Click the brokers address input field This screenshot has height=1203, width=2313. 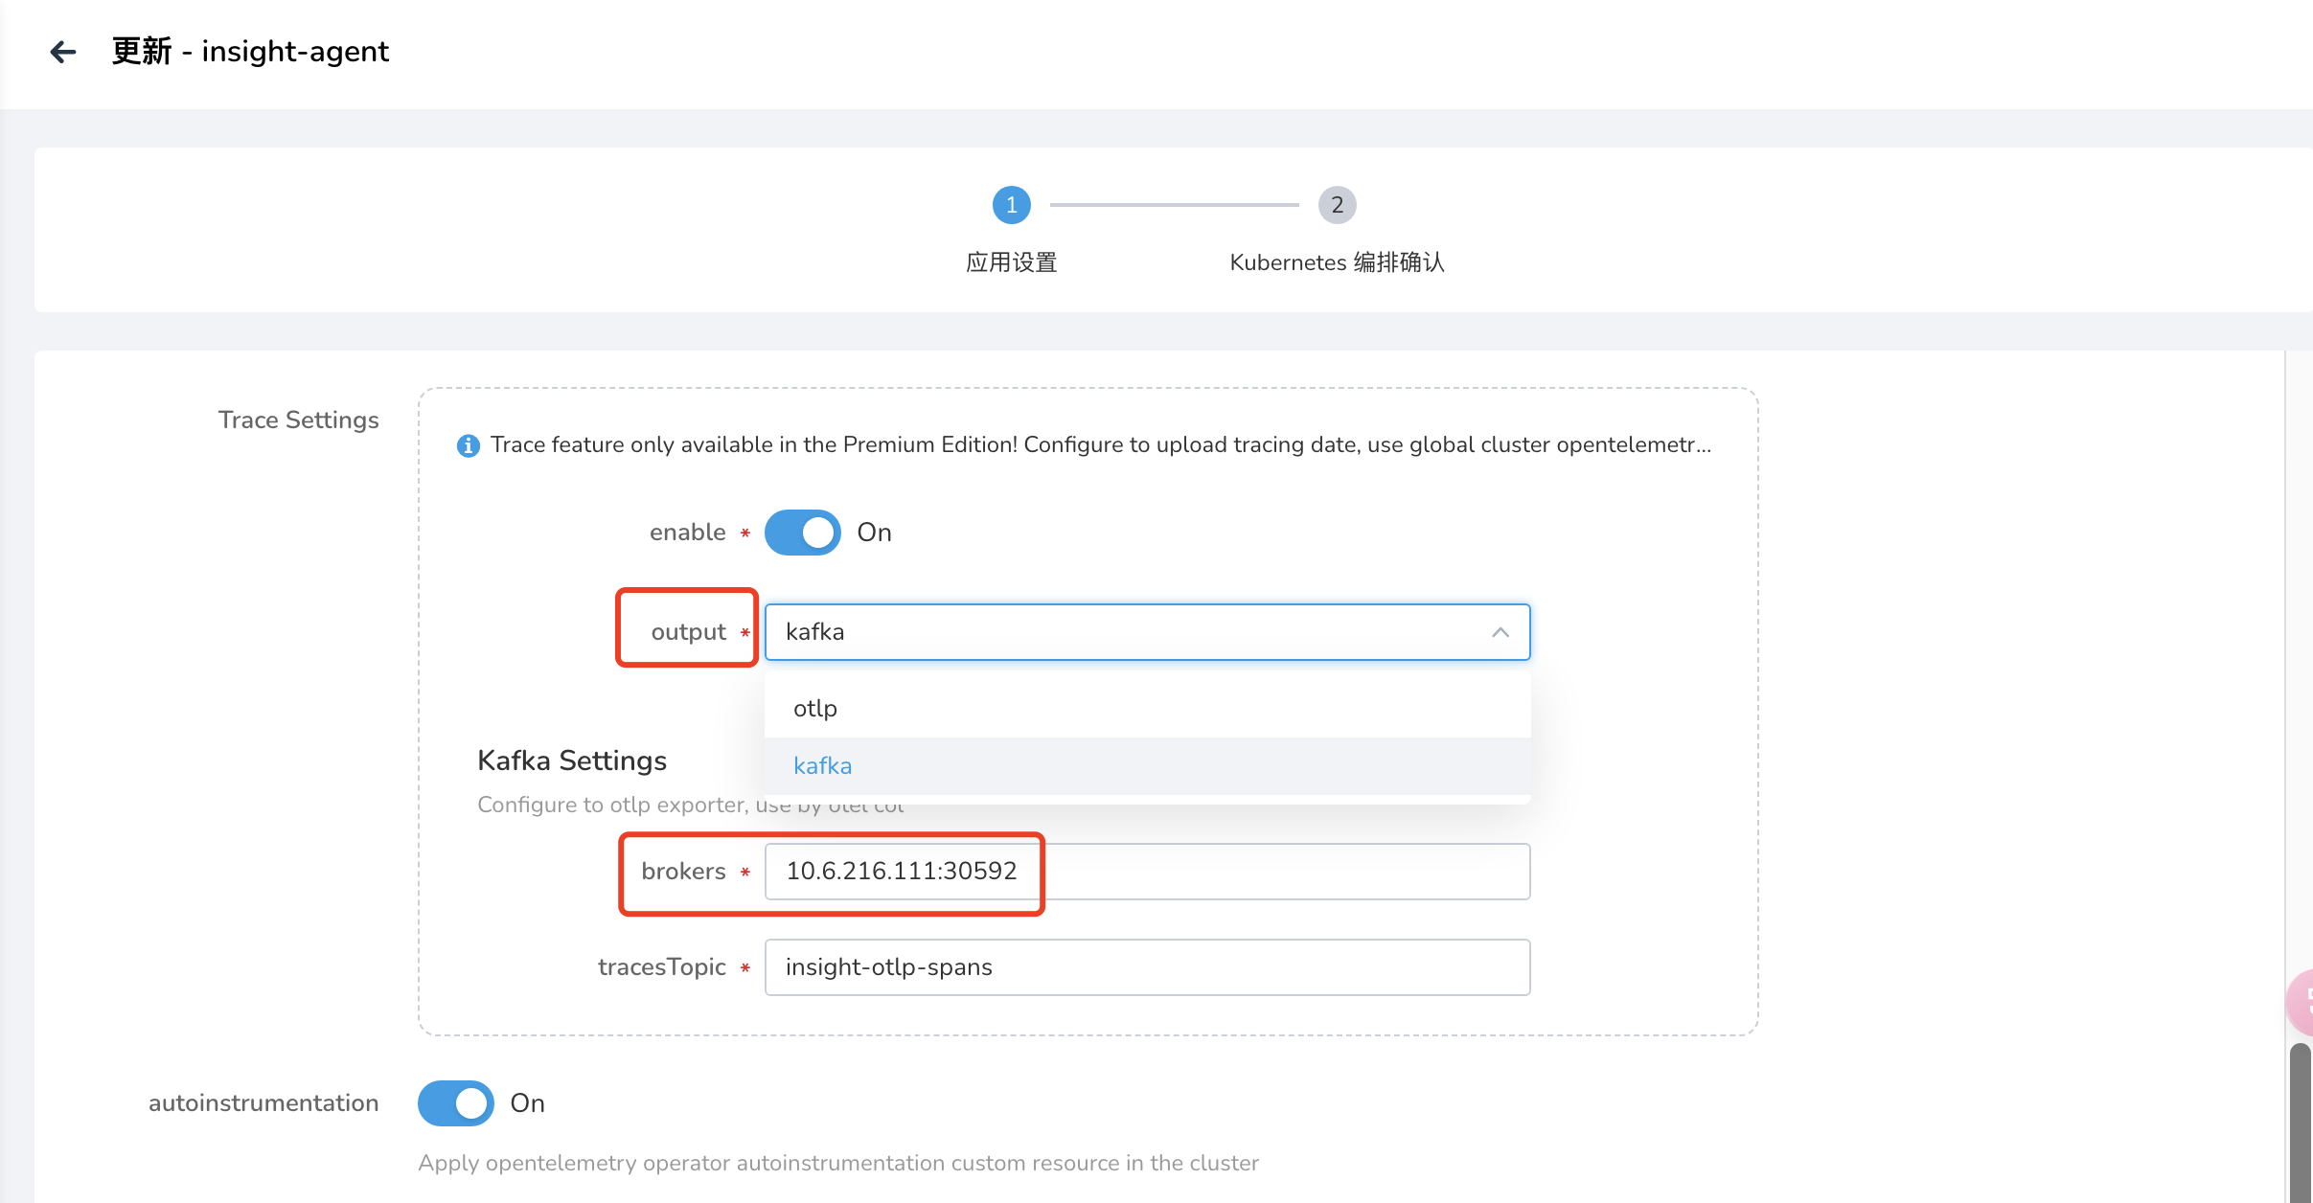1147,872
